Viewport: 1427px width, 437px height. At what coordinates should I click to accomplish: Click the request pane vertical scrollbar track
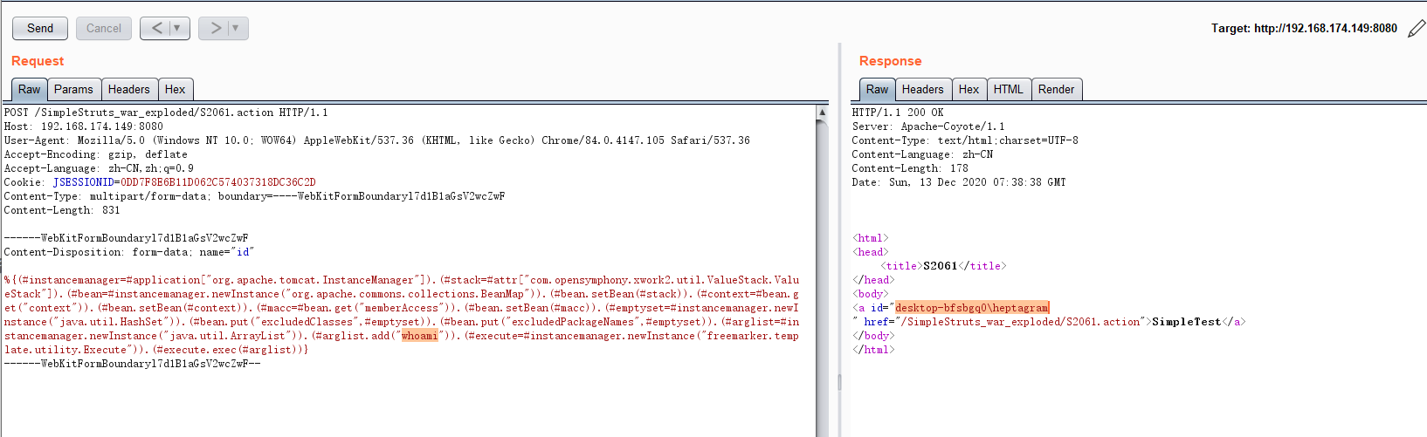click(x=822, y=279)
